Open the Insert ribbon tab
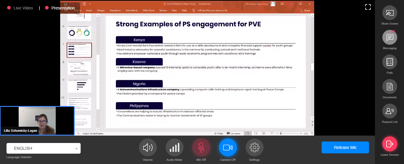Image resolution: width=404 pixels, height=164 pixels. [x=89, y=10]
